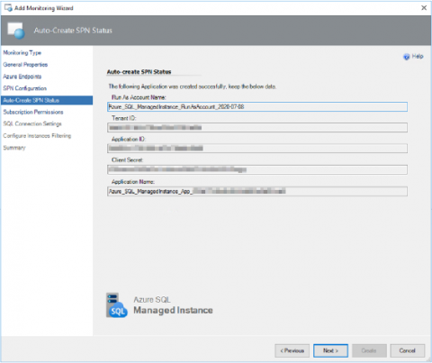Viewport: 432px width, 363px height.
Task: Close the Add Monitoring Wizard window
Action: pos(424,8)
